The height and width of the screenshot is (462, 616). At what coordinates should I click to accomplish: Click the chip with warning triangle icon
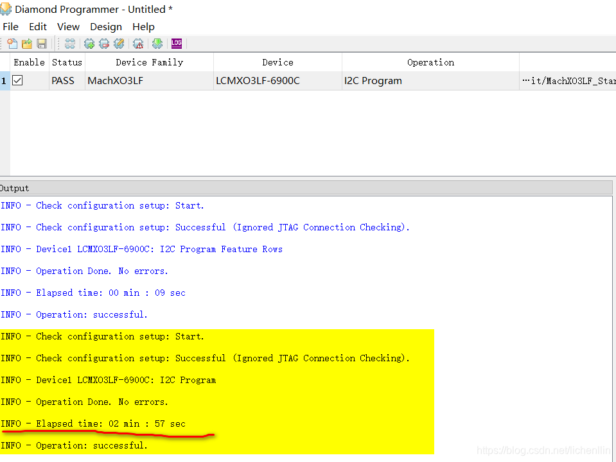point(138,44)
